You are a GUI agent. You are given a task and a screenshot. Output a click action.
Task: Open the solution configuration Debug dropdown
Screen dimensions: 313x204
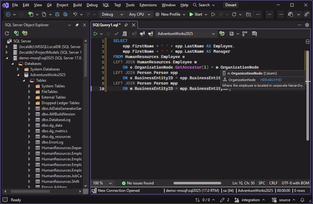[112, 14]
